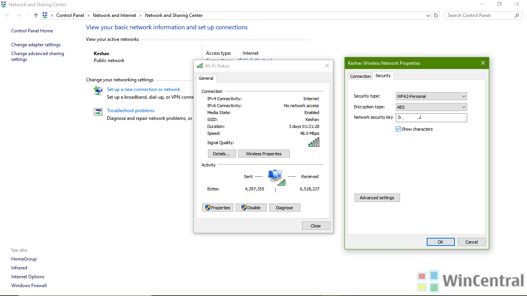Image resolution: width=527 pixels, height=296 pixels.
Task: Open Change advanced sharing settings
Action: pos(37,56)
